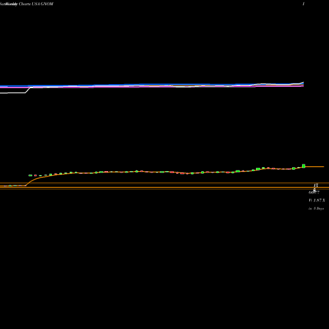Click the price label 15 on right axis
The width and height of the screenshot is (329, 329).
coord(316,186)
